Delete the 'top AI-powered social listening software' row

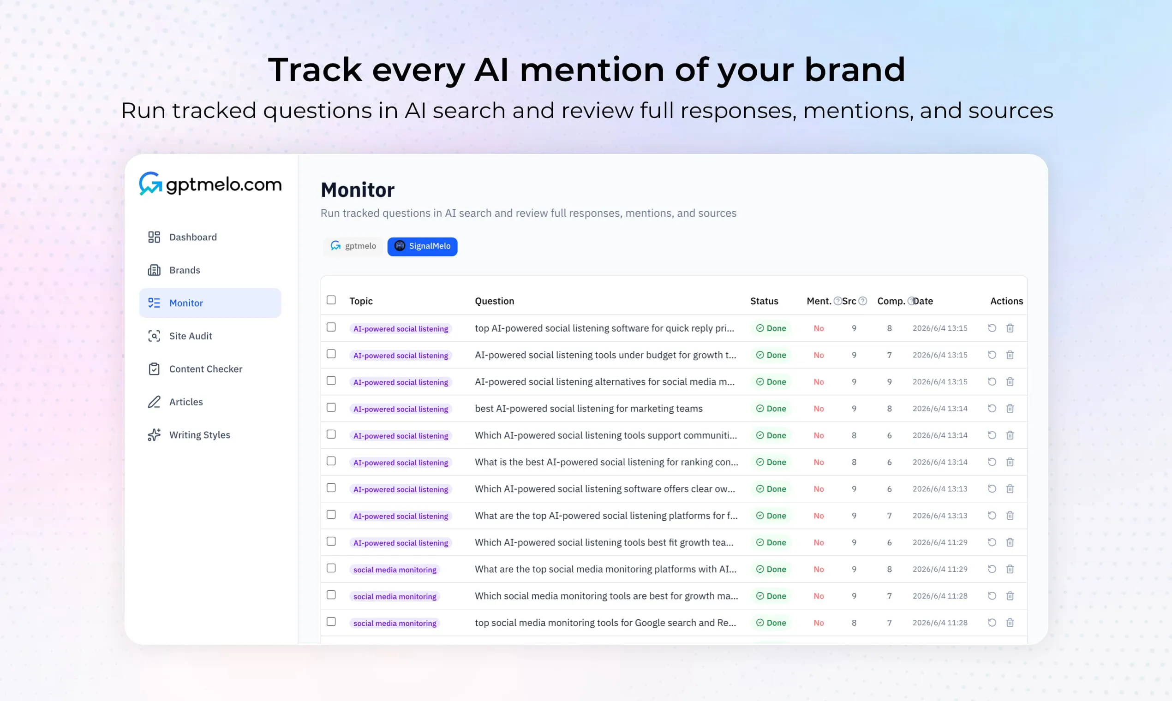point(1010,328)
